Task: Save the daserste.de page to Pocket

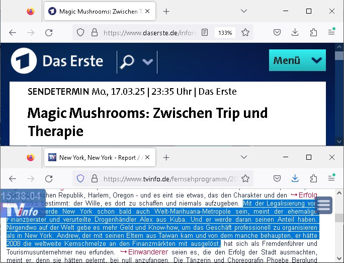Action: [x=277, y=32]
